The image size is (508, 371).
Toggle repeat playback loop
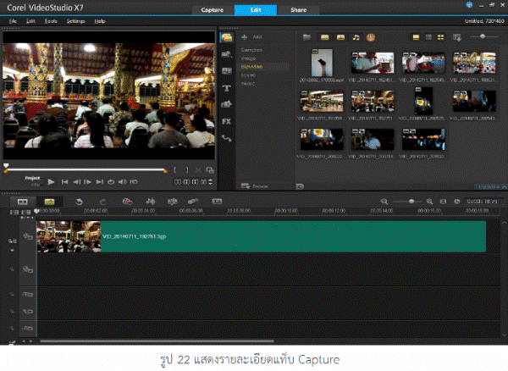coord(111,182)
